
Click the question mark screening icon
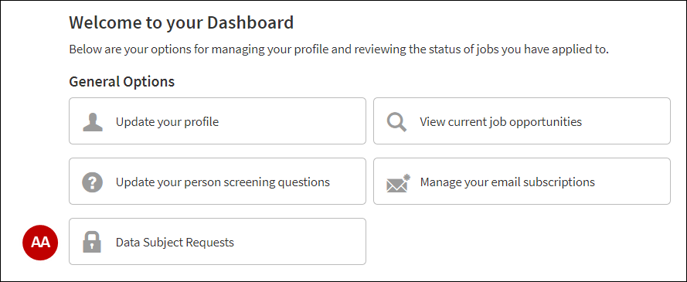pyautogui.click(x=93, y=182)
